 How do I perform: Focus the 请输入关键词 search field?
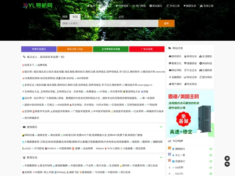click(109, 23)
